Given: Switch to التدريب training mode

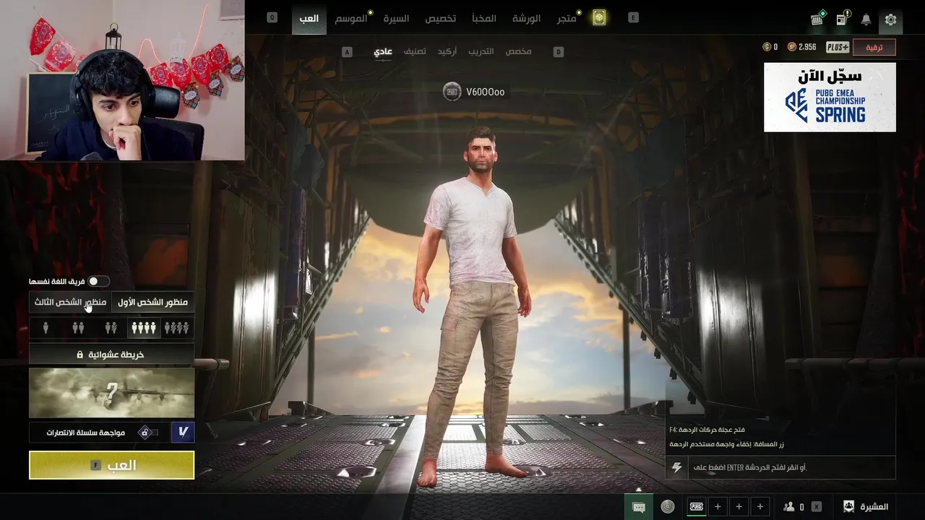Looking at the screenshot, I should coord(481,51).
